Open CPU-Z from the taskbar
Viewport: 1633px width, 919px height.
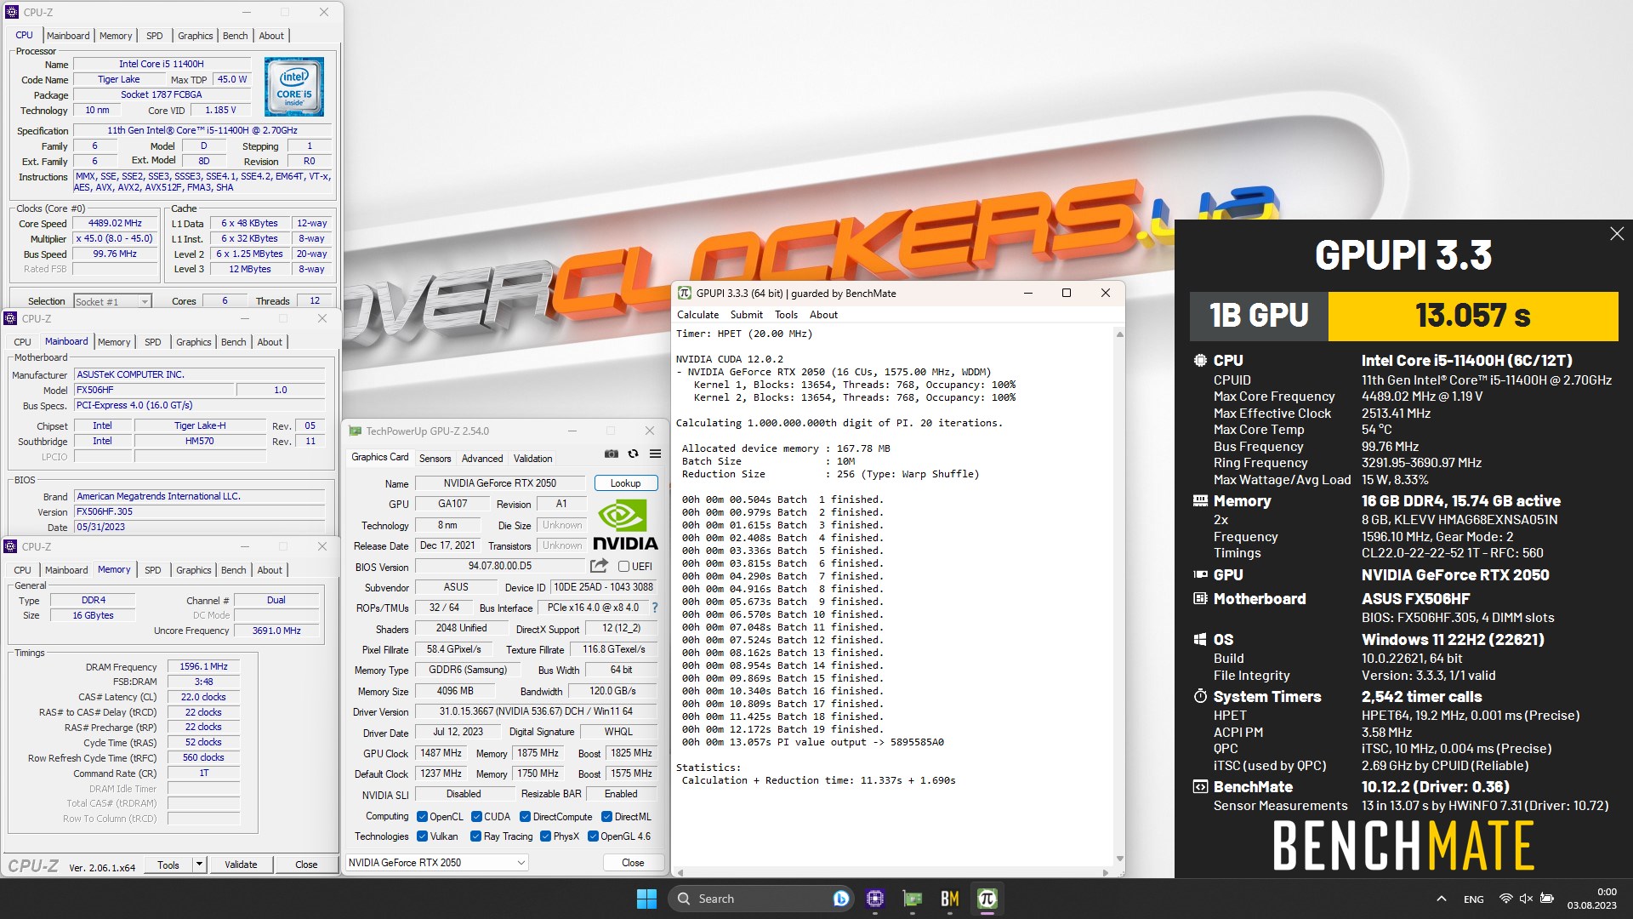[x=875, y=899]
